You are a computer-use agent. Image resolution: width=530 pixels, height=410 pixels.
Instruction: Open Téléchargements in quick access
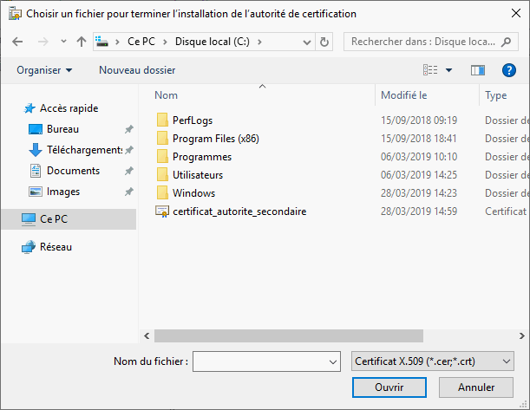84,150
